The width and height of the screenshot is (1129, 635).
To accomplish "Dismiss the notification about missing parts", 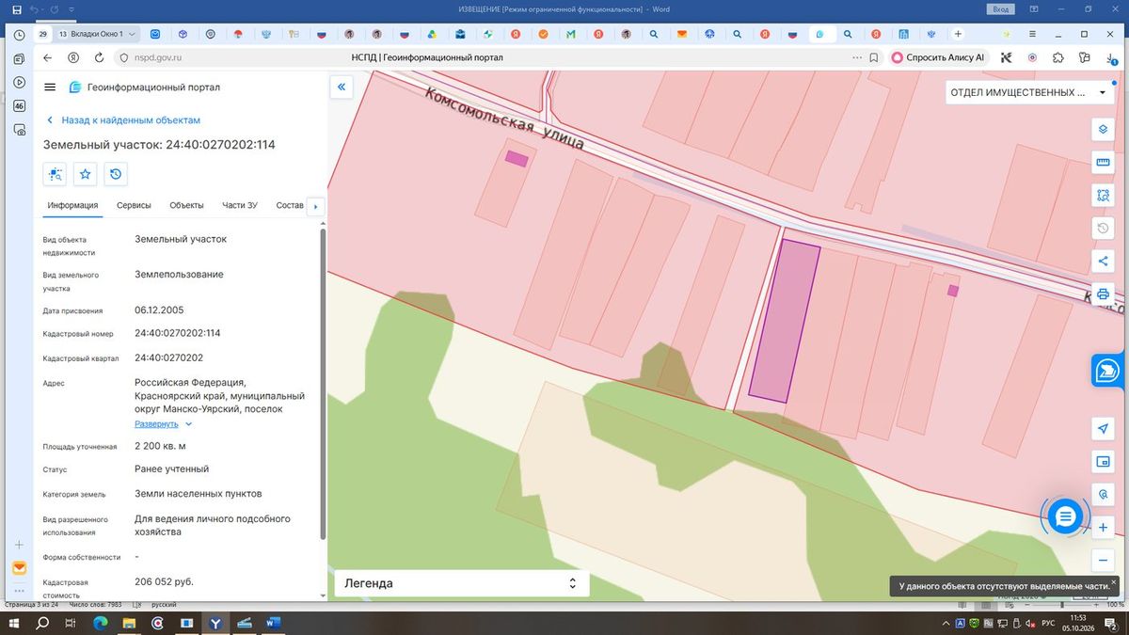I will pyautogui.click(x=1114, y=582).
